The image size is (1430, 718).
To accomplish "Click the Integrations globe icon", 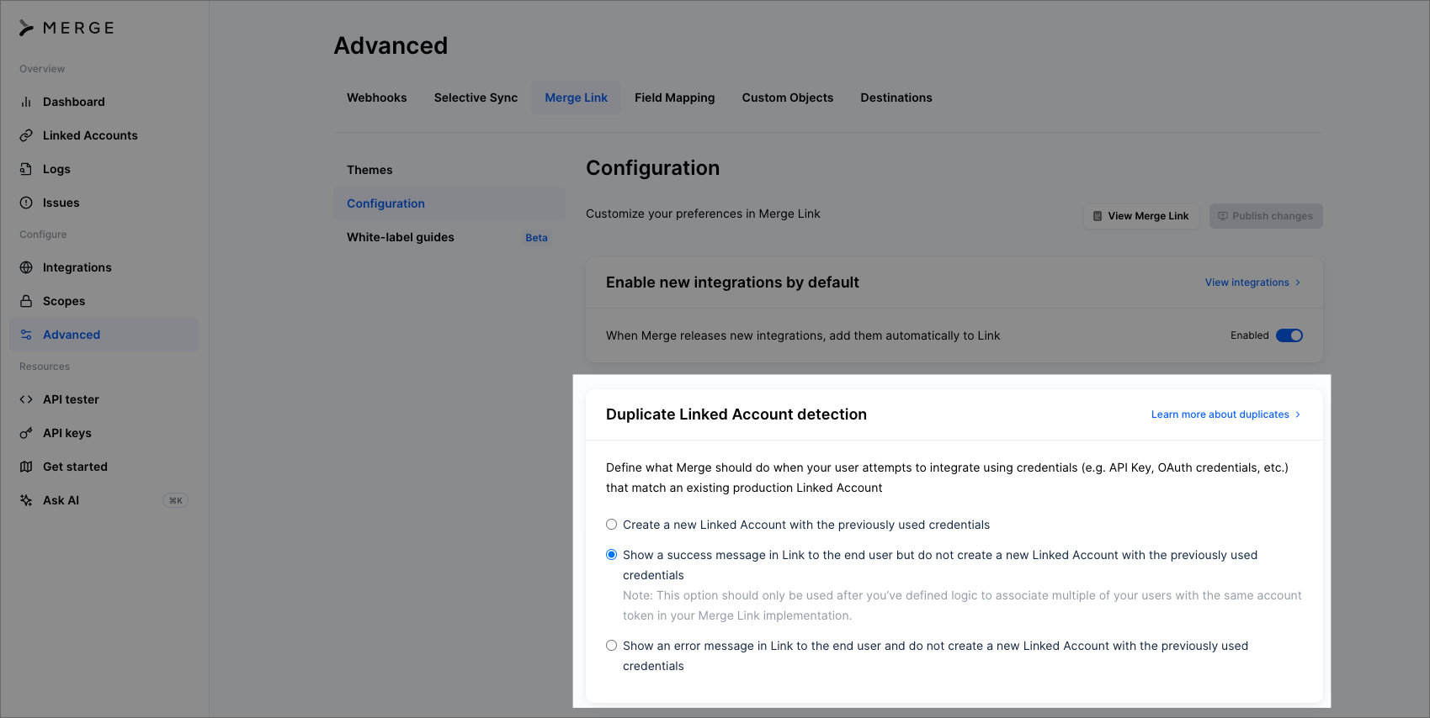I will point(26,267).
